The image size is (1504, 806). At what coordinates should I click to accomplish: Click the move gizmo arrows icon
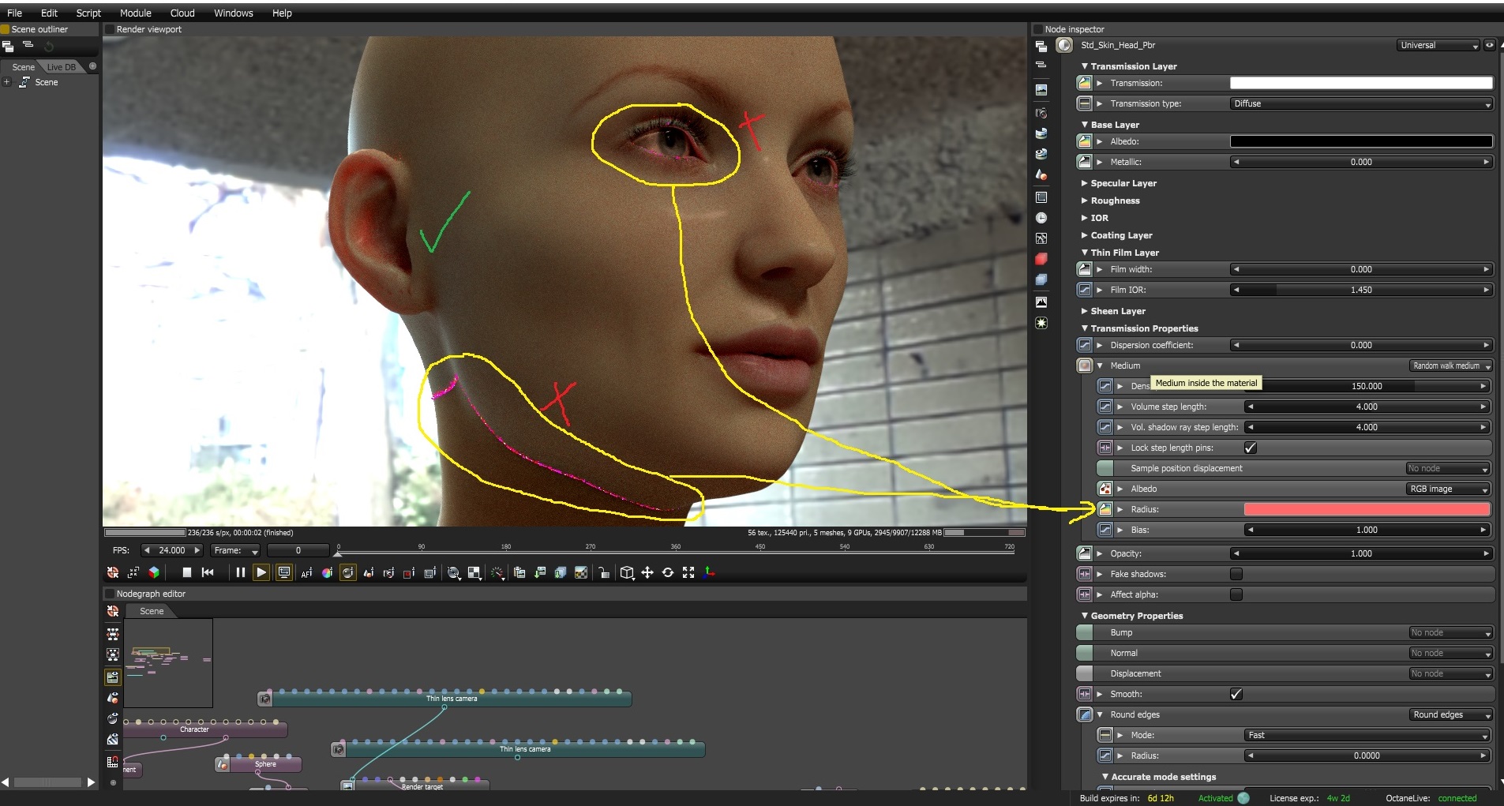647,572
